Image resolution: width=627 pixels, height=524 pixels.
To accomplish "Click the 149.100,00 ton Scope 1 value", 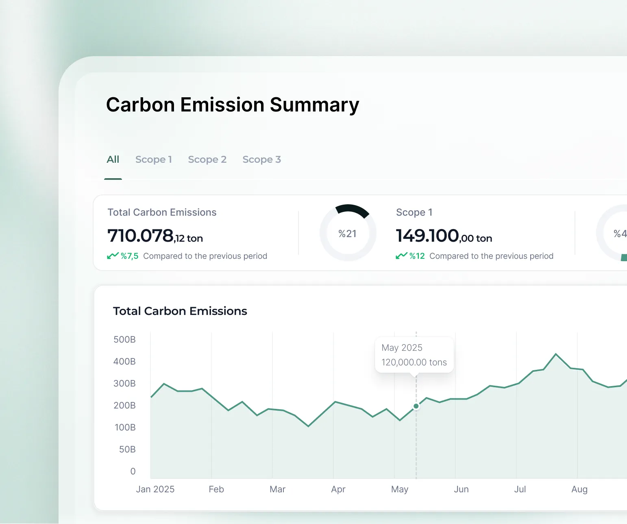I will (x=444, y=236).
